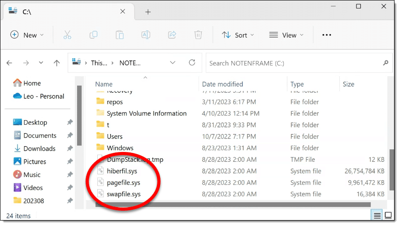Open the See more ellipsis menu
Screen dimensions: 399x225
tap(326, 35)
